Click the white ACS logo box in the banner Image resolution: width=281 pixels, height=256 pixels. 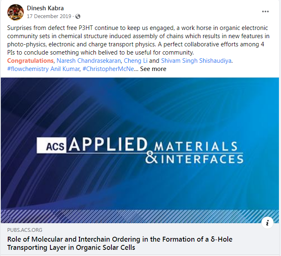52,145
